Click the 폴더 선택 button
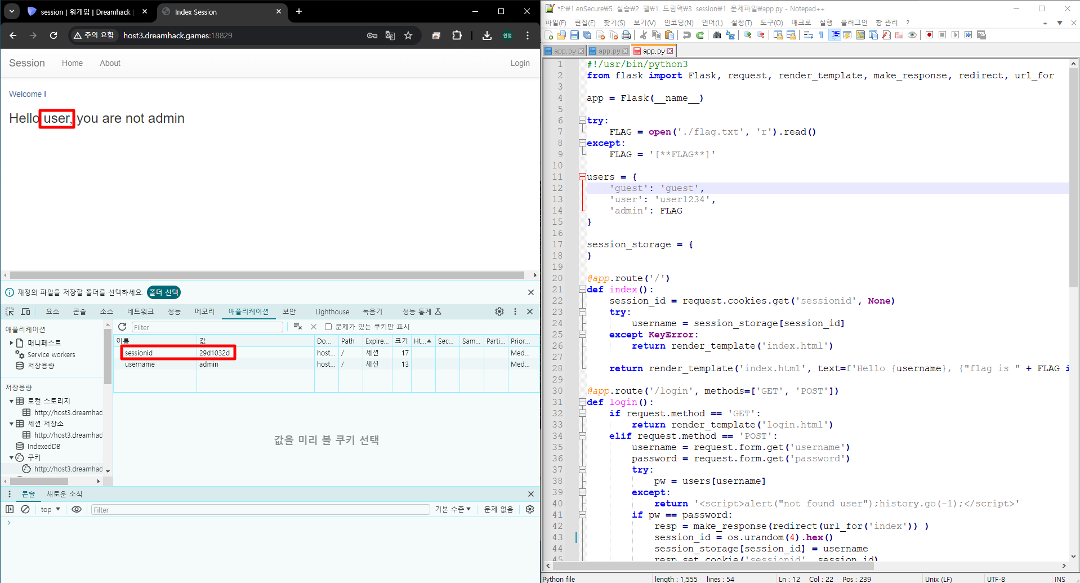 click(x=164, y=292)
